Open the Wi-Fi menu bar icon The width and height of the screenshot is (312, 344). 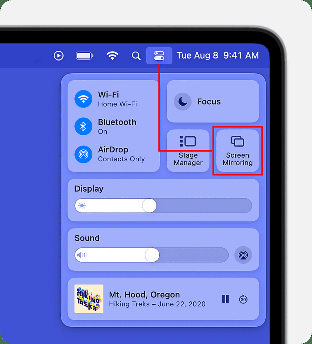pyautogui.click(x=112, y=56)
